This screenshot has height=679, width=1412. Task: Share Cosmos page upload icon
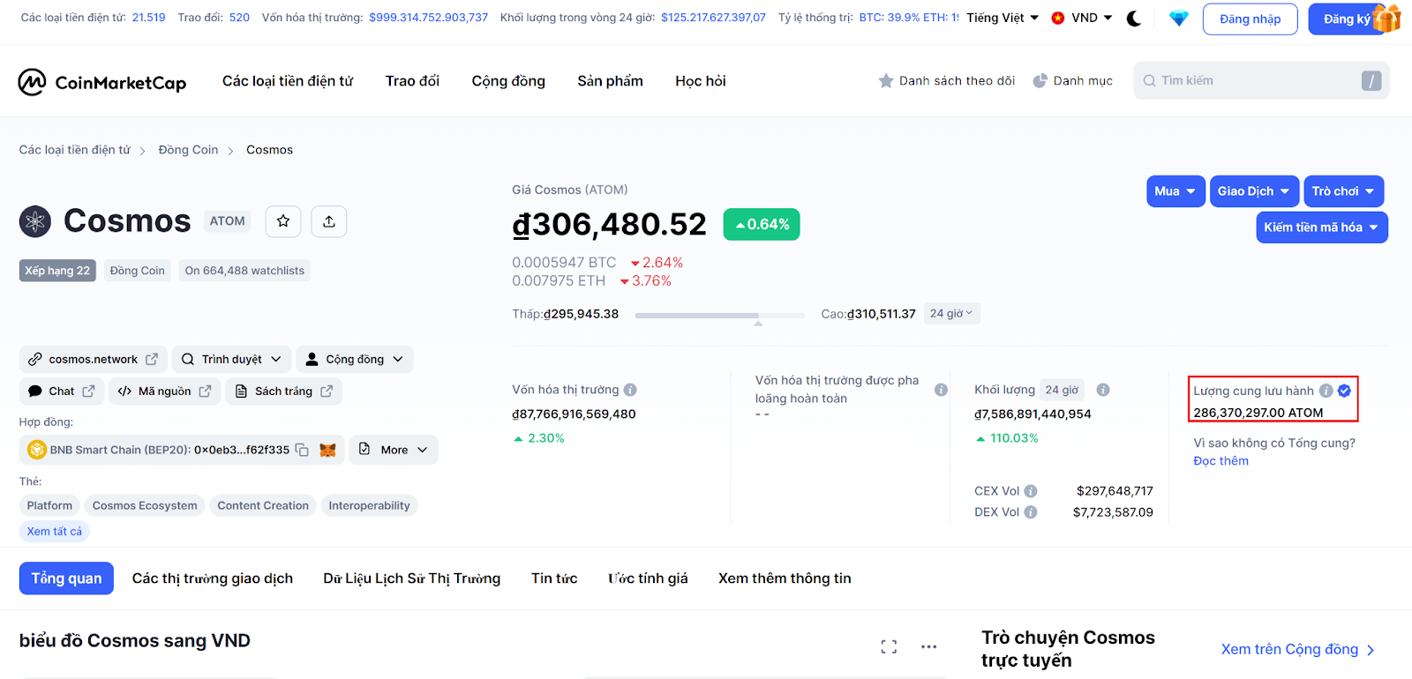329,221
